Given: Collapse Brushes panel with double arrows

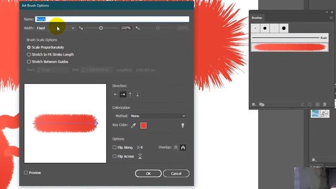Looking at the screenshot, I should (x=327, y=12).
